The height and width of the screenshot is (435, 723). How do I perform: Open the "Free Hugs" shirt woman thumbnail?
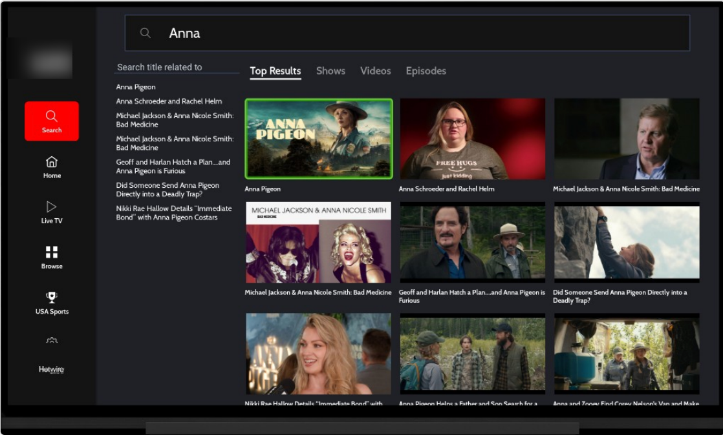click(473, 139)
